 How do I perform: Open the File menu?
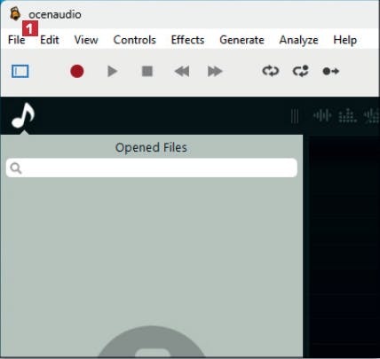click(17, 40)
